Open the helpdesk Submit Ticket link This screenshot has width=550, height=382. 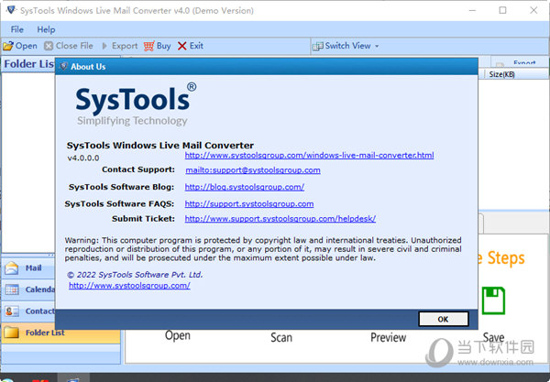(280, 219)
